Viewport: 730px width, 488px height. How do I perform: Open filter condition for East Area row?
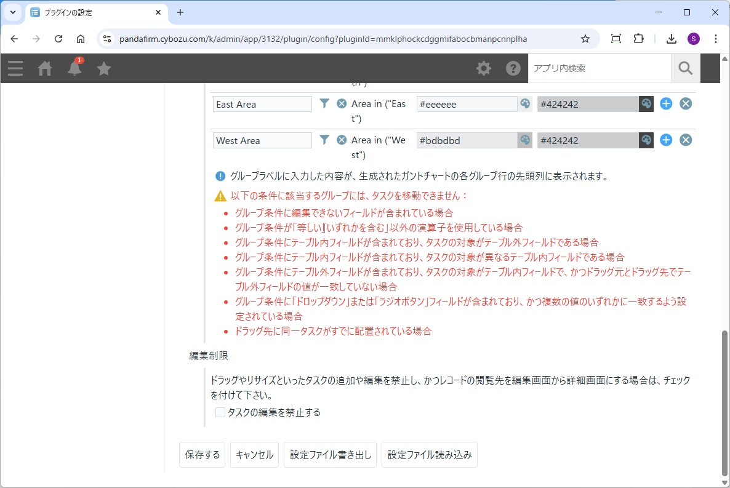(324, 104)
